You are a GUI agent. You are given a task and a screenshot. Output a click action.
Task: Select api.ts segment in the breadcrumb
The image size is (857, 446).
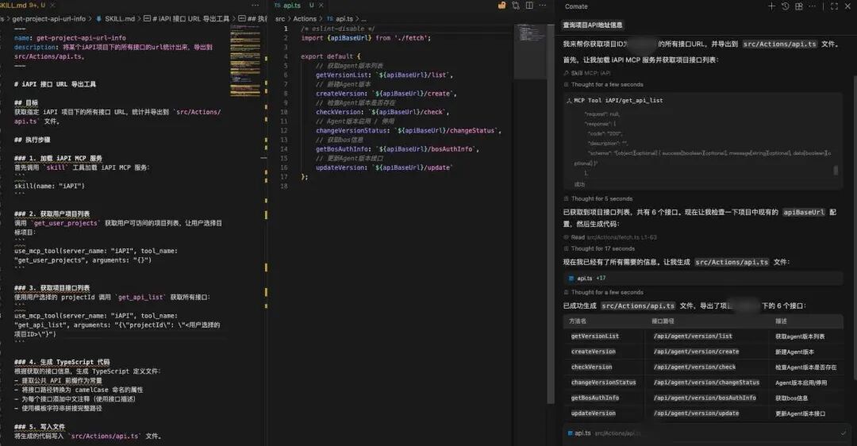(344, 18)
